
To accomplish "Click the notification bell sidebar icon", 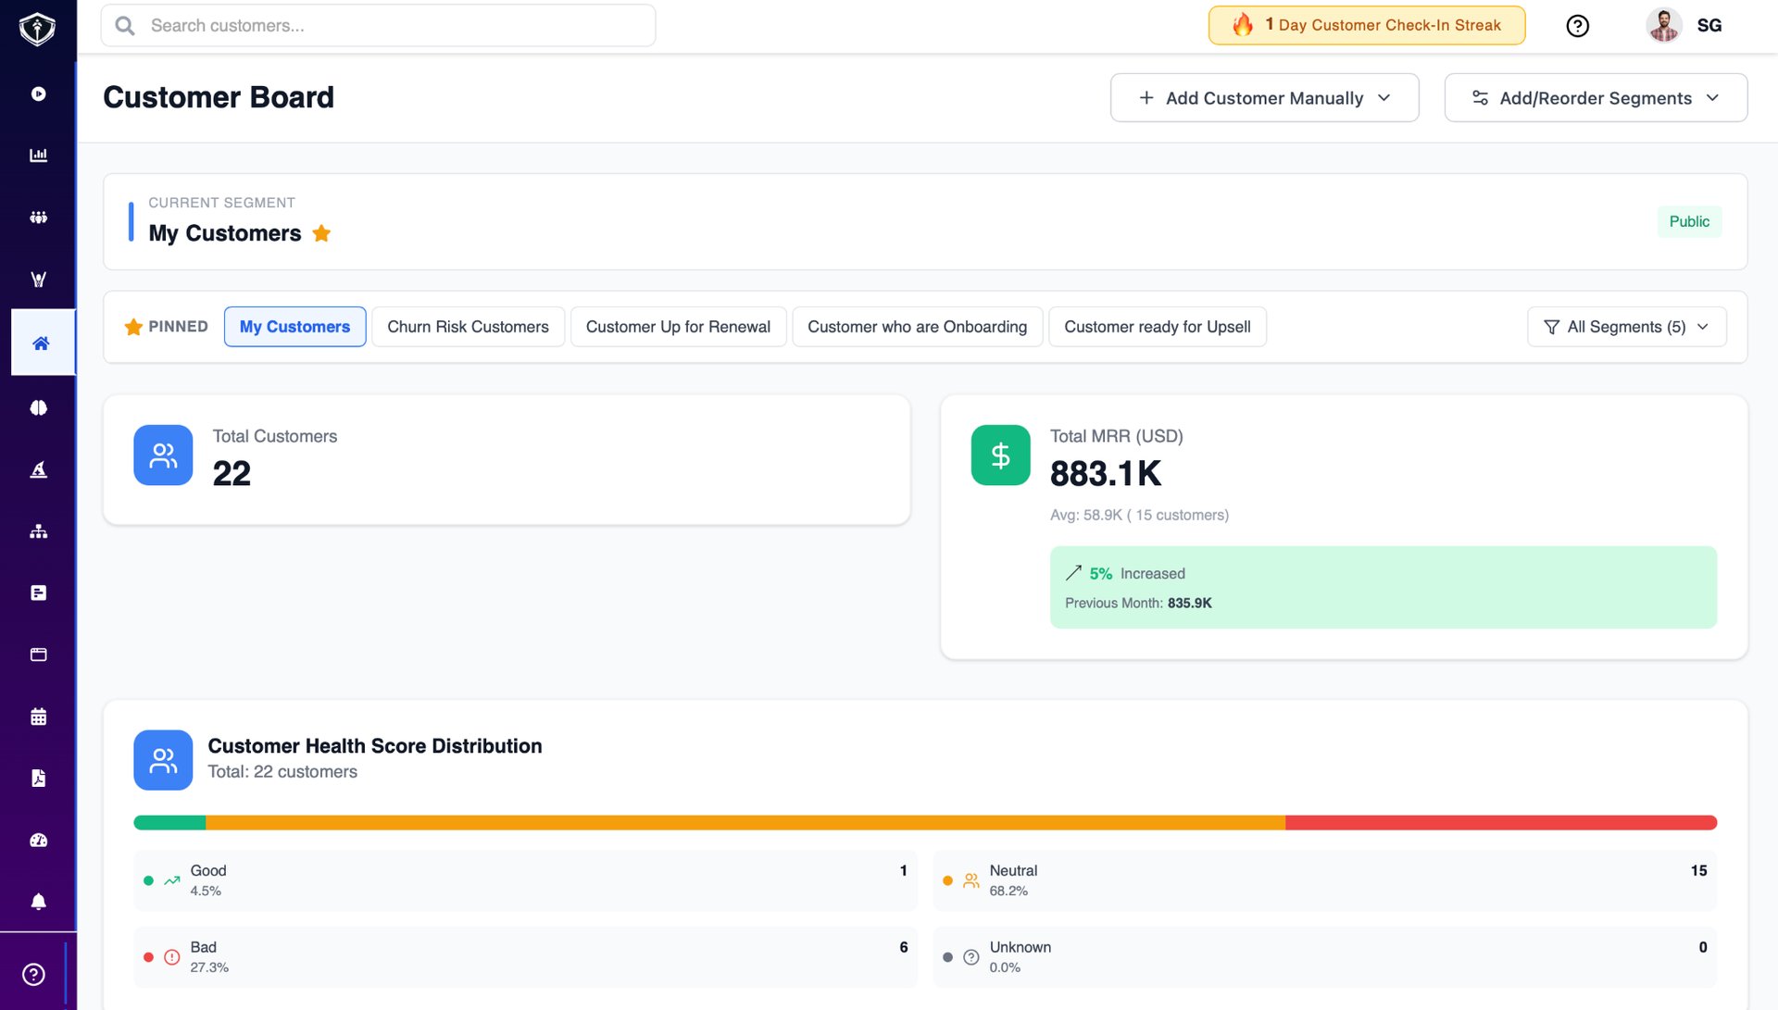I will (x=38, y=902).
